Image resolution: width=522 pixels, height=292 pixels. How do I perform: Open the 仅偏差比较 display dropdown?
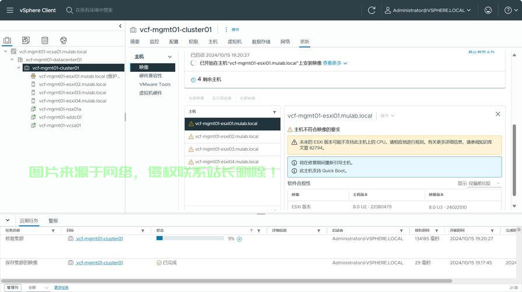484,183
